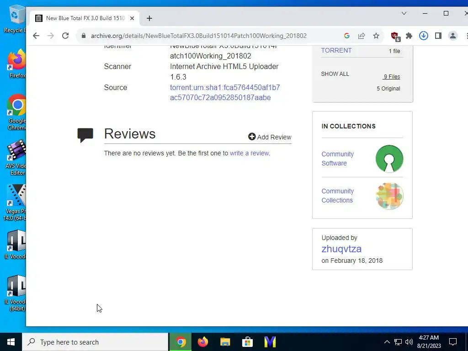Select the New Blue Total FX 3.0 tab
The image size is (468, 351).
tap(85, 18)
